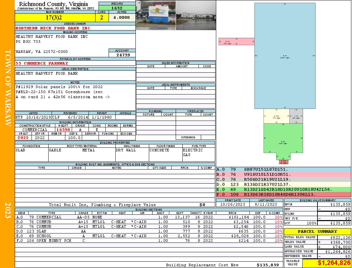Select Building Replacement Cost New $135,859

tap(268, 265)
